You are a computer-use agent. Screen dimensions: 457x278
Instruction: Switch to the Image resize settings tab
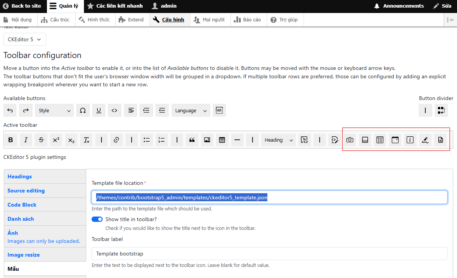point(45,255)
